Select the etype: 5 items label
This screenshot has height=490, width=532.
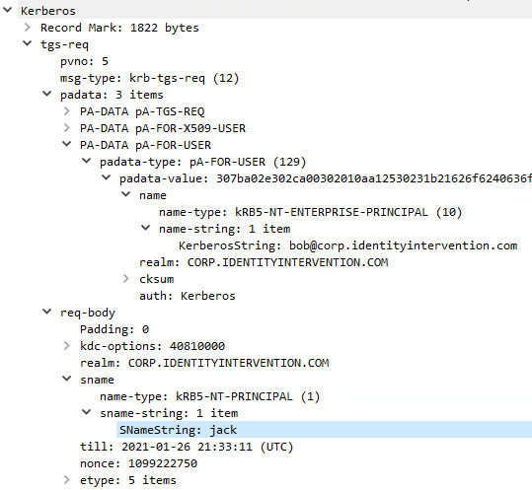pyautogui.click(x=128, y=480)
